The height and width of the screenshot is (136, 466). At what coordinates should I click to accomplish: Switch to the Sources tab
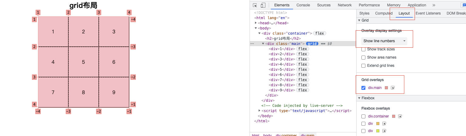[x=324, y=5]
